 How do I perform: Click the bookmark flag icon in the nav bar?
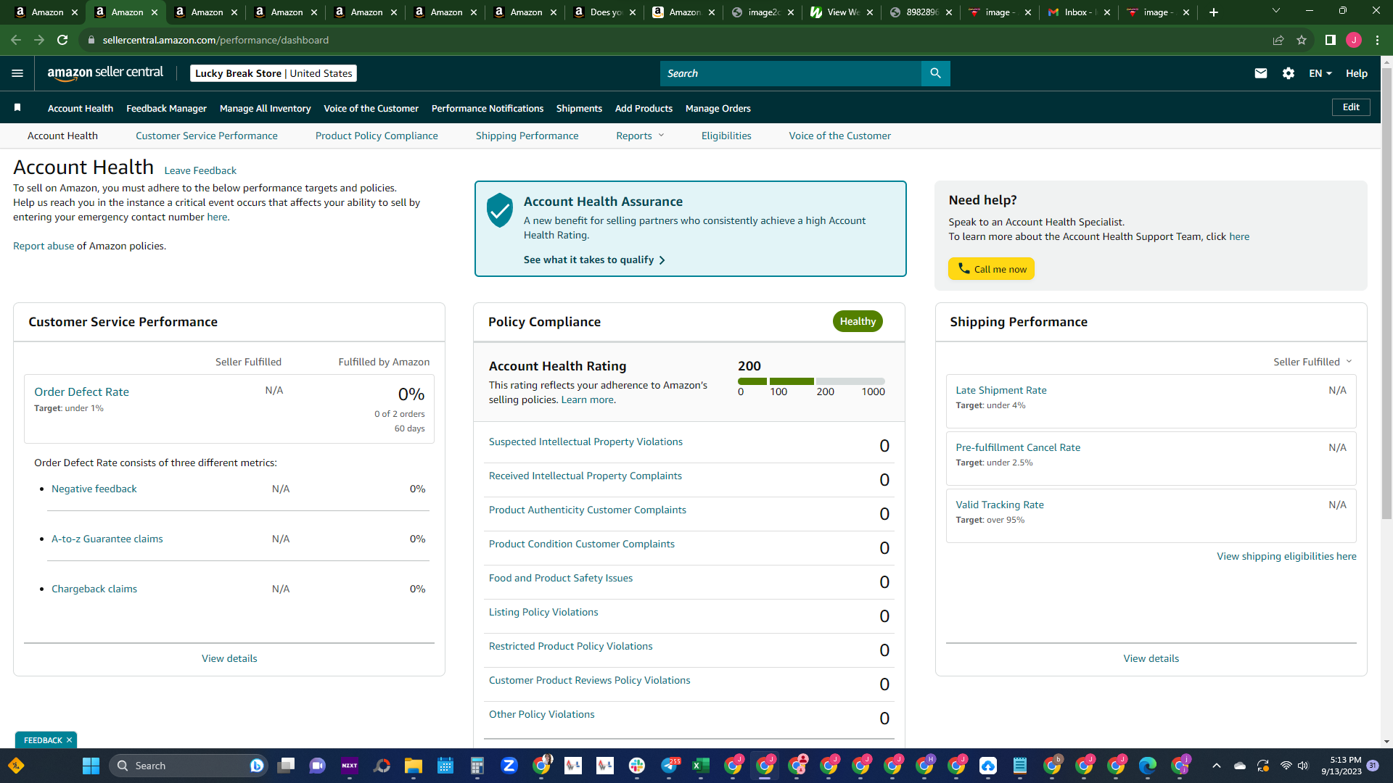tap(17, 108)
